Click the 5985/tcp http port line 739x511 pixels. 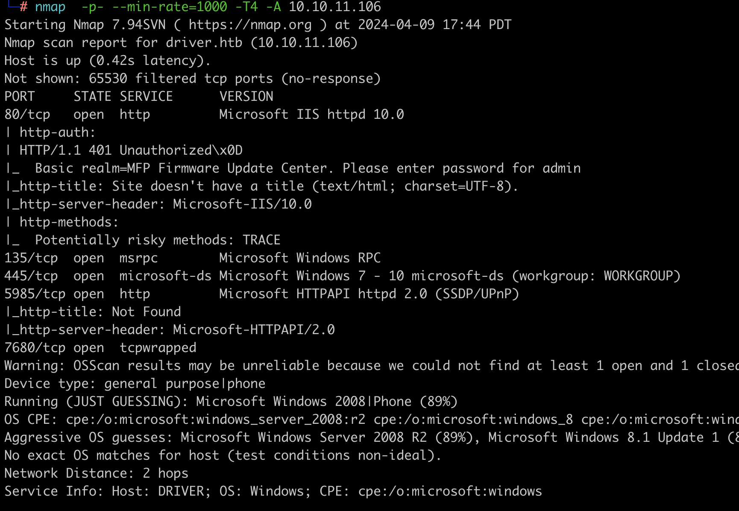261,294
